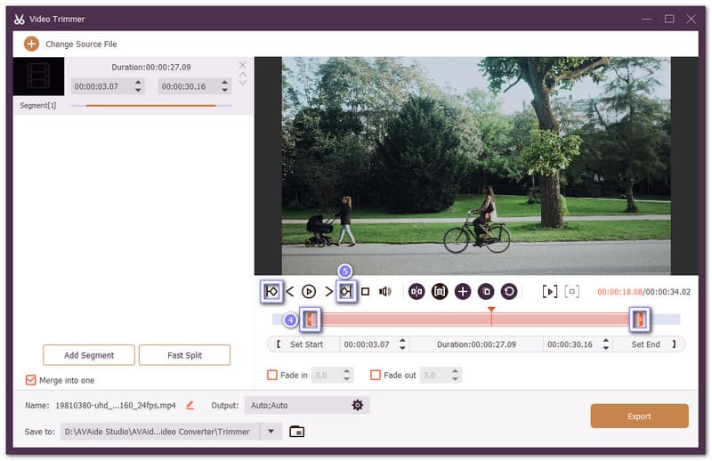Expand the Save to path dropdown
Screen dimensions: 712x461
271,431
